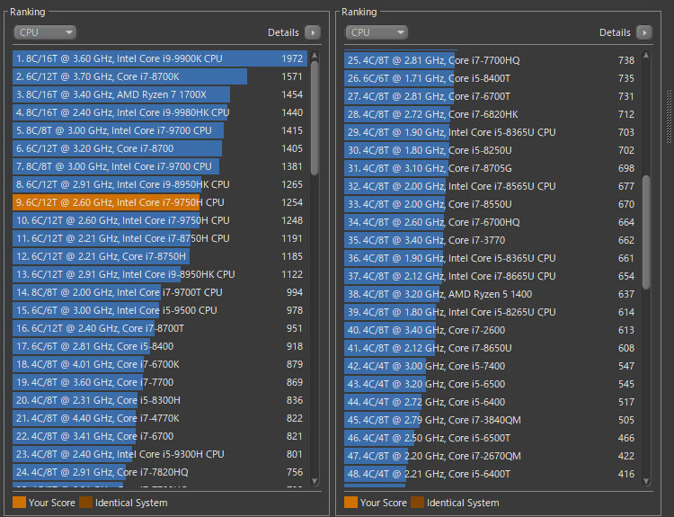Select the rank 8 Core i9-8950HK row

coord(160,184)
